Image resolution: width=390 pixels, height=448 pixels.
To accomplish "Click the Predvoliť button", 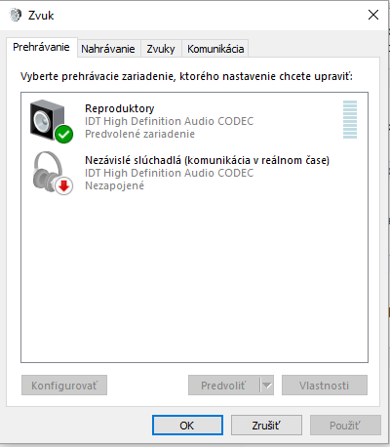I will click(224, 386).
